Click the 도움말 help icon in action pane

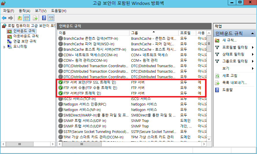pos(217,90)
